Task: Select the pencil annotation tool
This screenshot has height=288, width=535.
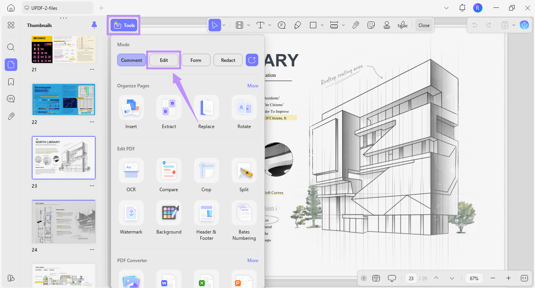Action: (x=298, y=25)
